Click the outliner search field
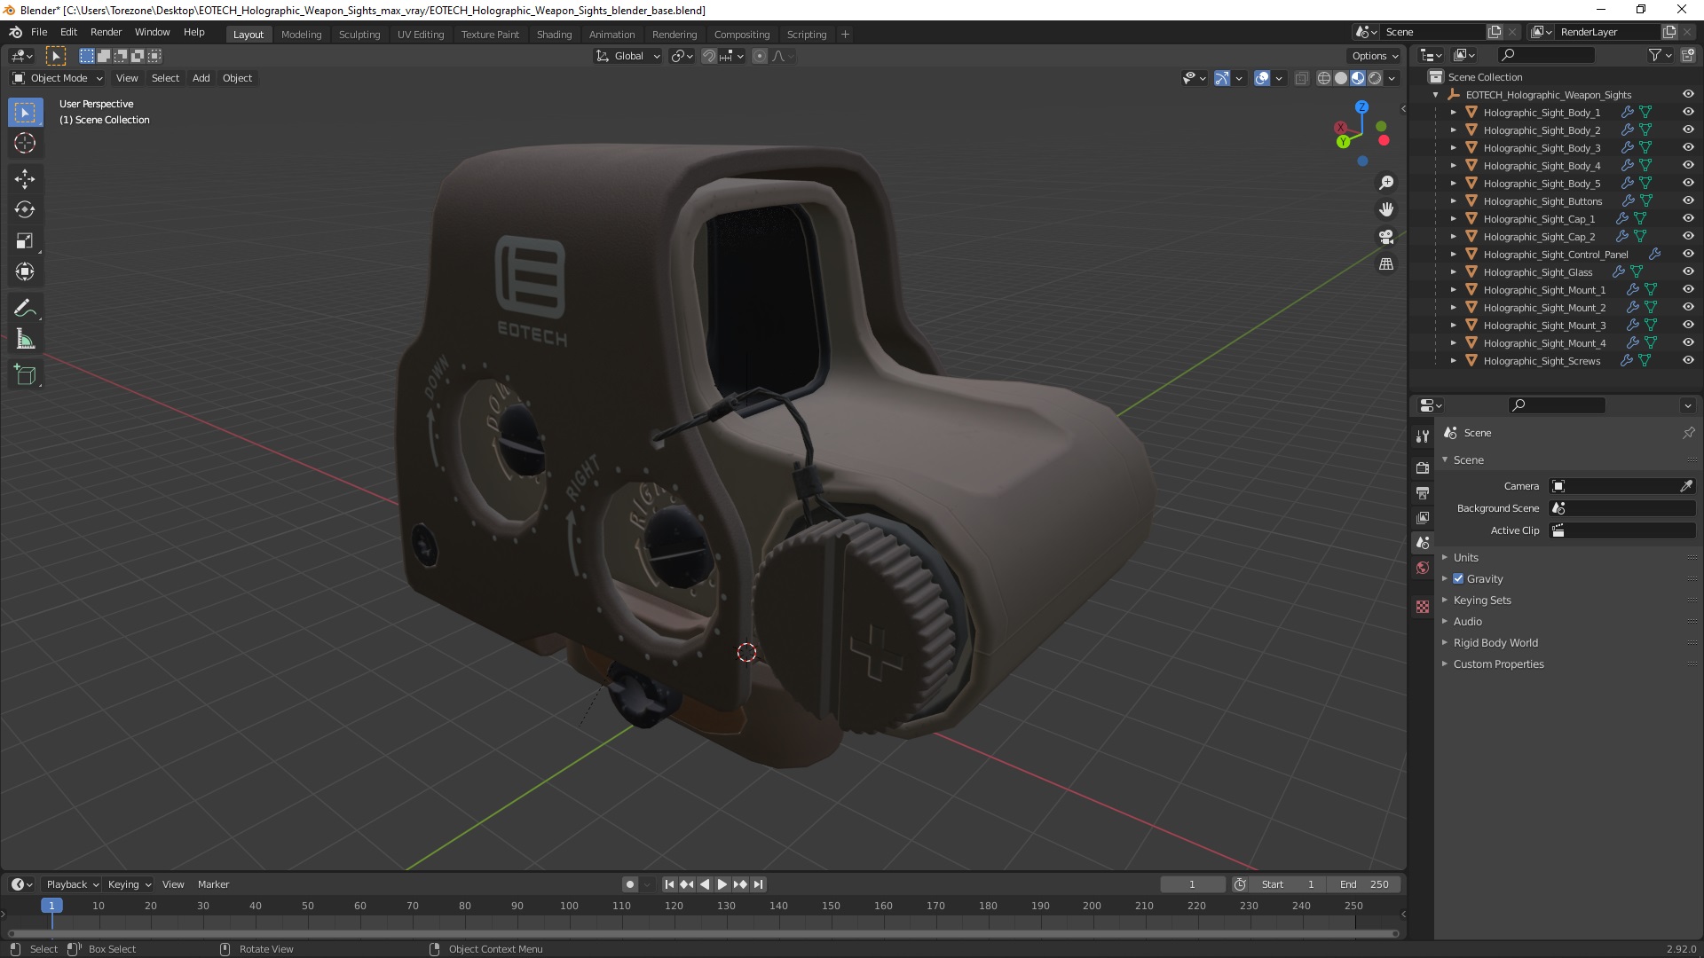This screenshot has height=958, width=1704. [1546, 55]
